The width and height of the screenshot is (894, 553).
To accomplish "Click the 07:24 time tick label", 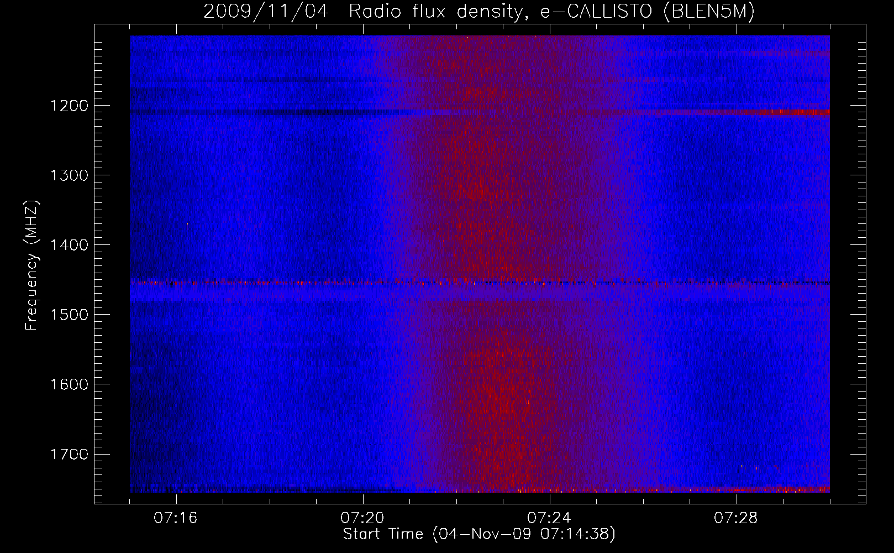I will click(549, 518).
